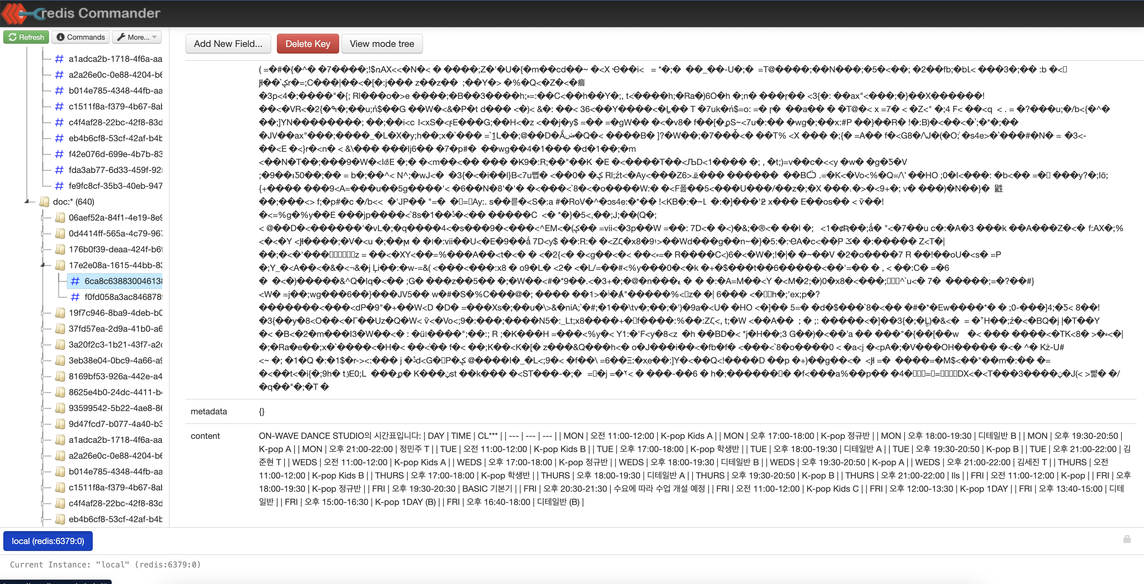Click the Add New Field button
This screenshot has height=584, width=1144.
[x=227, y=43]
